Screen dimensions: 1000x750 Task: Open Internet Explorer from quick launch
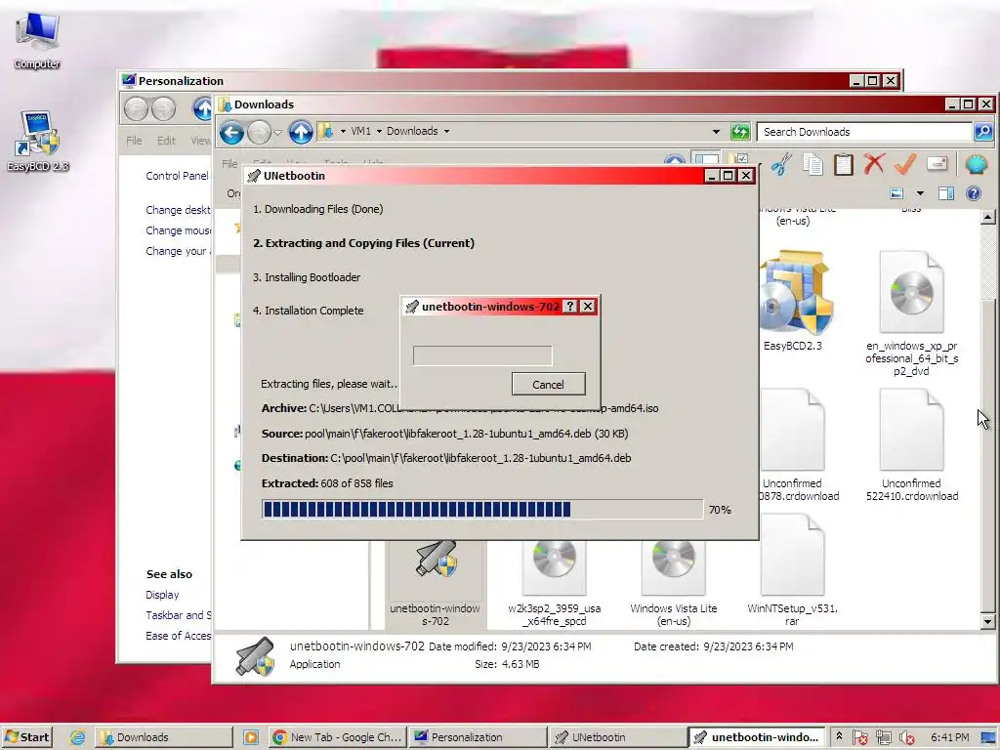click(x=78, y=737)
